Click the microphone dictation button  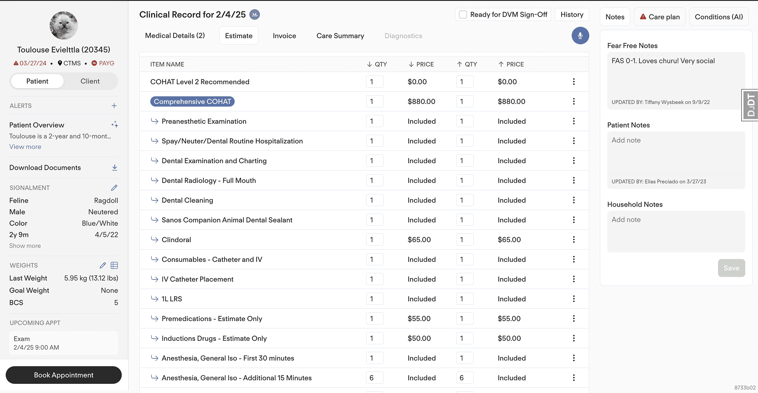click(x=580, y=36)
